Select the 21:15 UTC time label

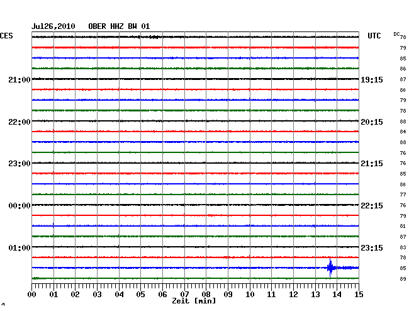tap(372, 164)
